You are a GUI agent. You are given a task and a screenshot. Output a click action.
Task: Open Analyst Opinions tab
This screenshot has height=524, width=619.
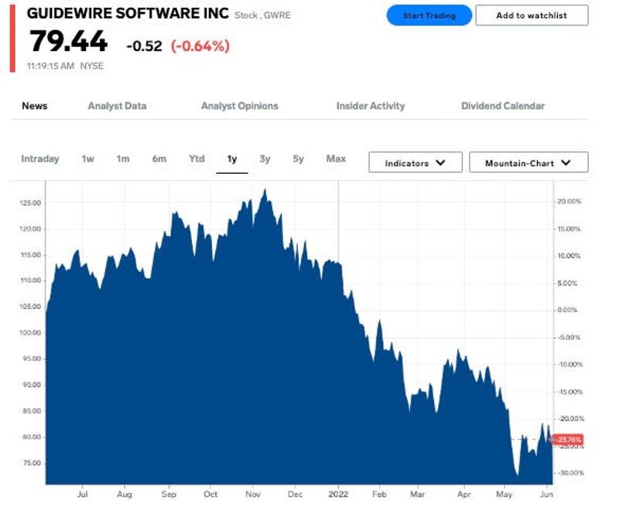(239, 106)
